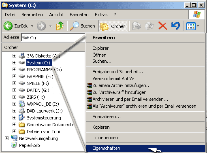
Task: Expand the Gemeinsame Dokumente node
Action: (14, 125)
